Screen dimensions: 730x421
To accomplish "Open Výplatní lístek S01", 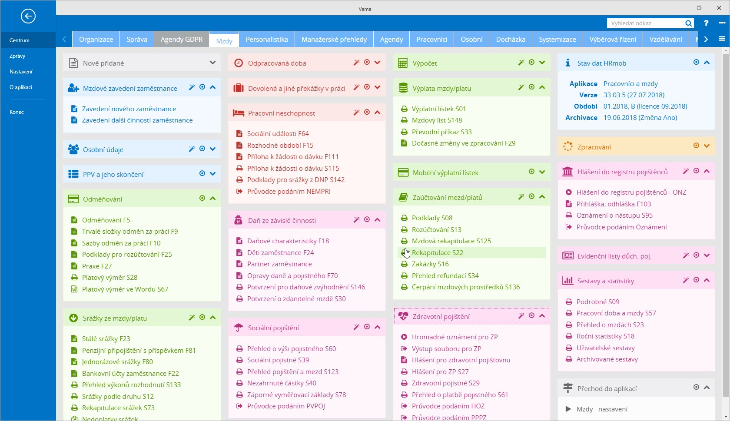I will pos(439,109).
